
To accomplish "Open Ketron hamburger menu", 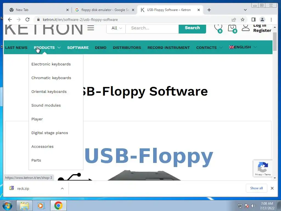I will (x=91, y=28).
